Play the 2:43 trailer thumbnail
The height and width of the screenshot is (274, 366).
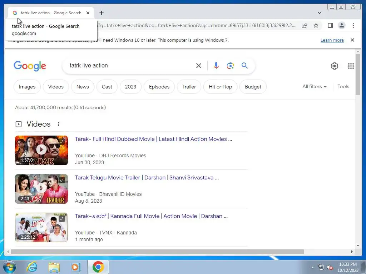click(x=41, y=189)
